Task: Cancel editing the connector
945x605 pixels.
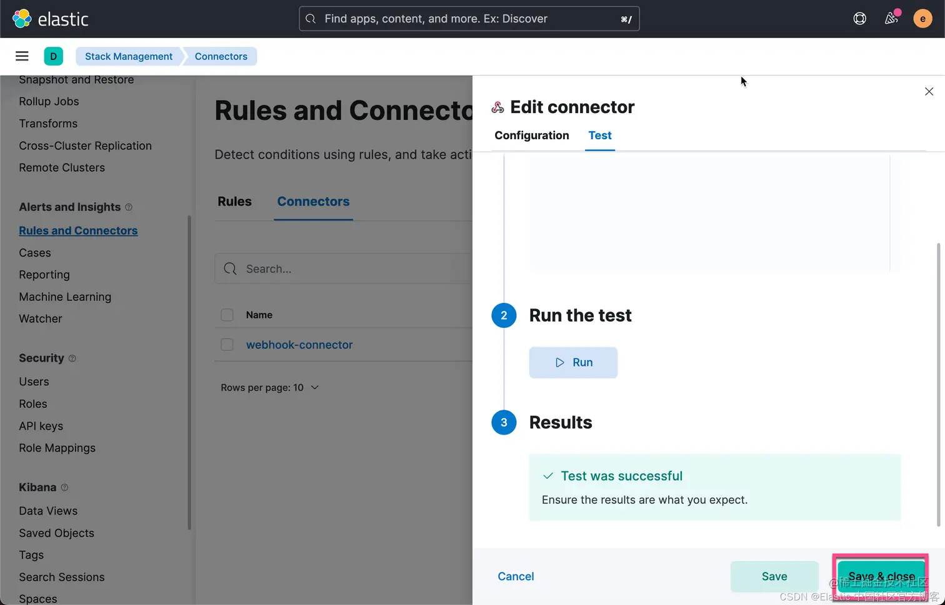Action: (x=516, y=577)
